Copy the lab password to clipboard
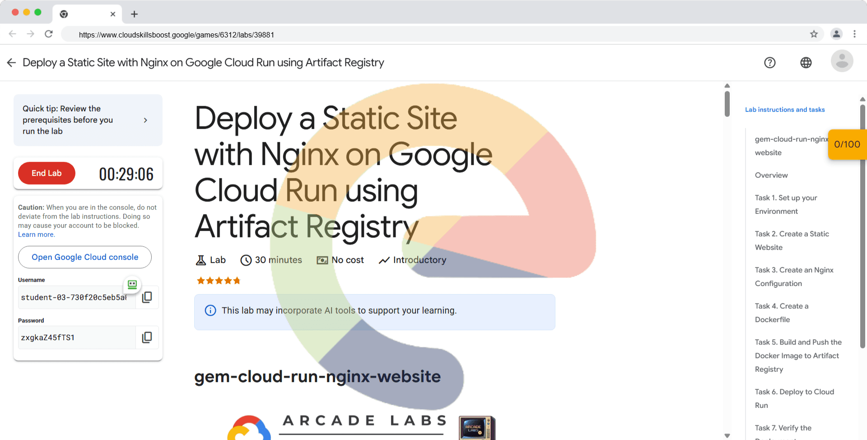Image resolution: width=867 pixels, height=440 pixels. pos(147,338)
